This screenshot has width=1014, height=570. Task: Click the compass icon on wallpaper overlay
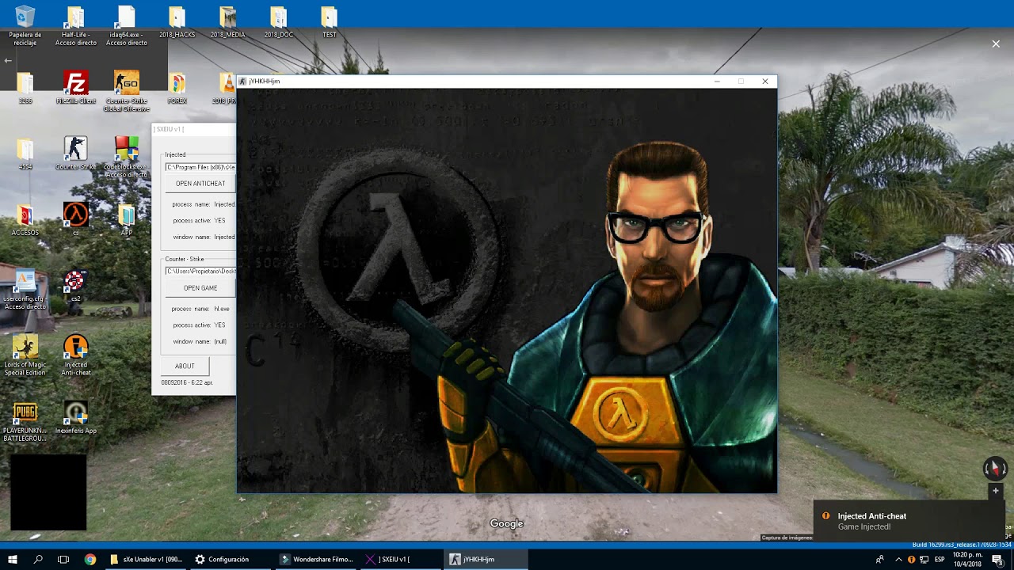pos(995,469)
